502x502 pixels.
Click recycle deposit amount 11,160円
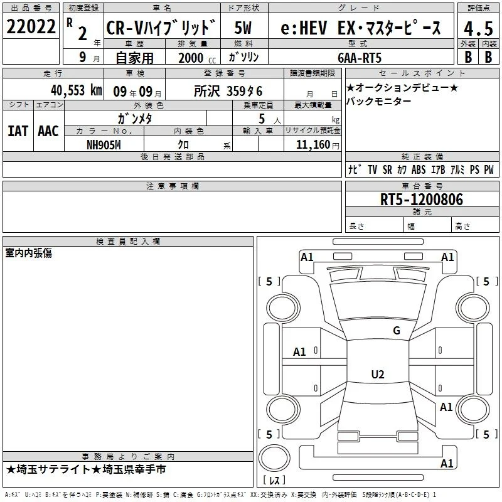318,145
